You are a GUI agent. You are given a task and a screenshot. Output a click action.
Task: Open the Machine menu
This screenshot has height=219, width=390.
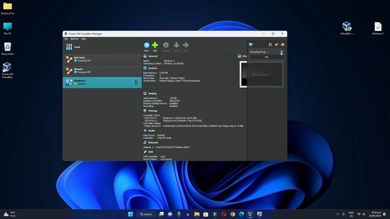[74, 39]
